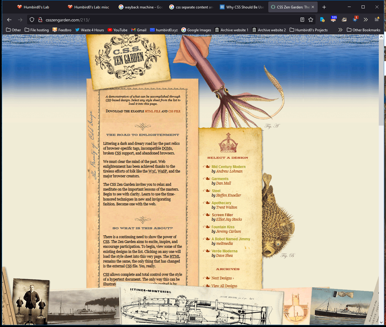Open the YouTube bookmark
Image resolution: width=386 pixels, height=327 pixels.
[117, 30]
